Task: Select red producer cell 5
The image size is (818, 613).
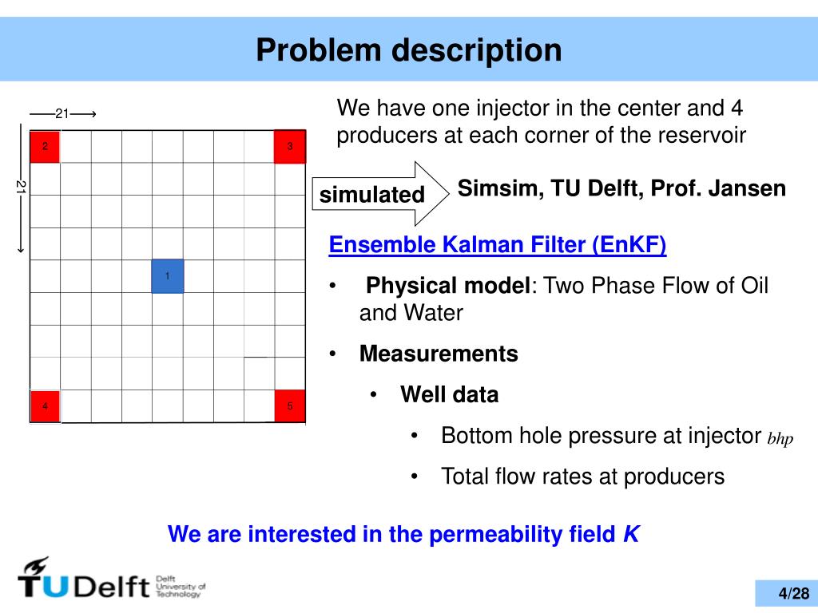Action: point(289,405)
